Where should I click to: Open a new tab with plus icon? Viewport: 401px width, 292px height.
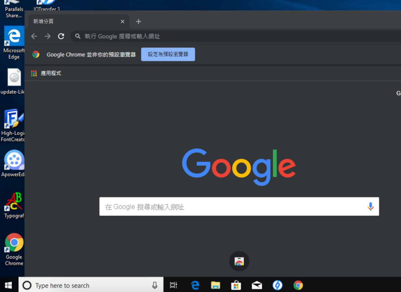click(x=138, y=22)
